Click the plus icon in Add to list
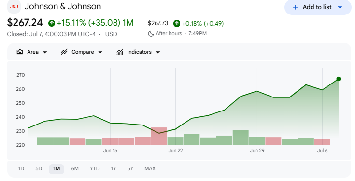Viewport: 355px width, 181px height. tap(295, 7)
